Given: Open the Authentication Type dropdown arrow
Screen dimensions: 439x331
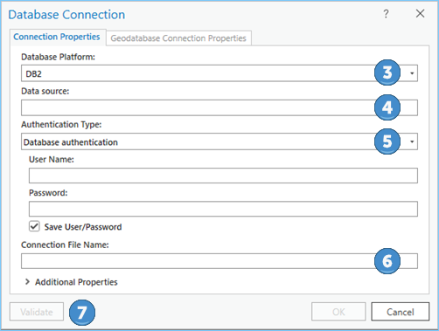Looking at the screenshot, I should 412,141.
